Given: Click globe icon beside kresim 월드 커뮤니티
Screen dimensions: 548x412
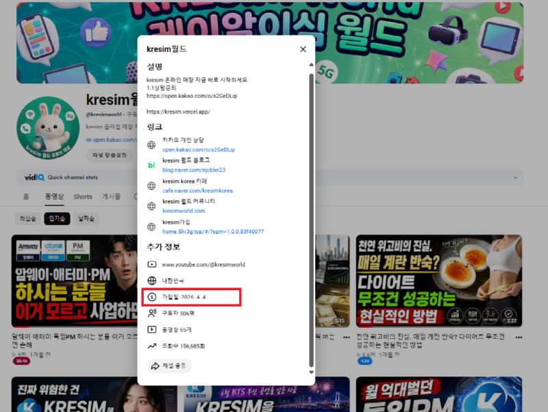Looking at the screenshot, I should (x=151, y=206).
